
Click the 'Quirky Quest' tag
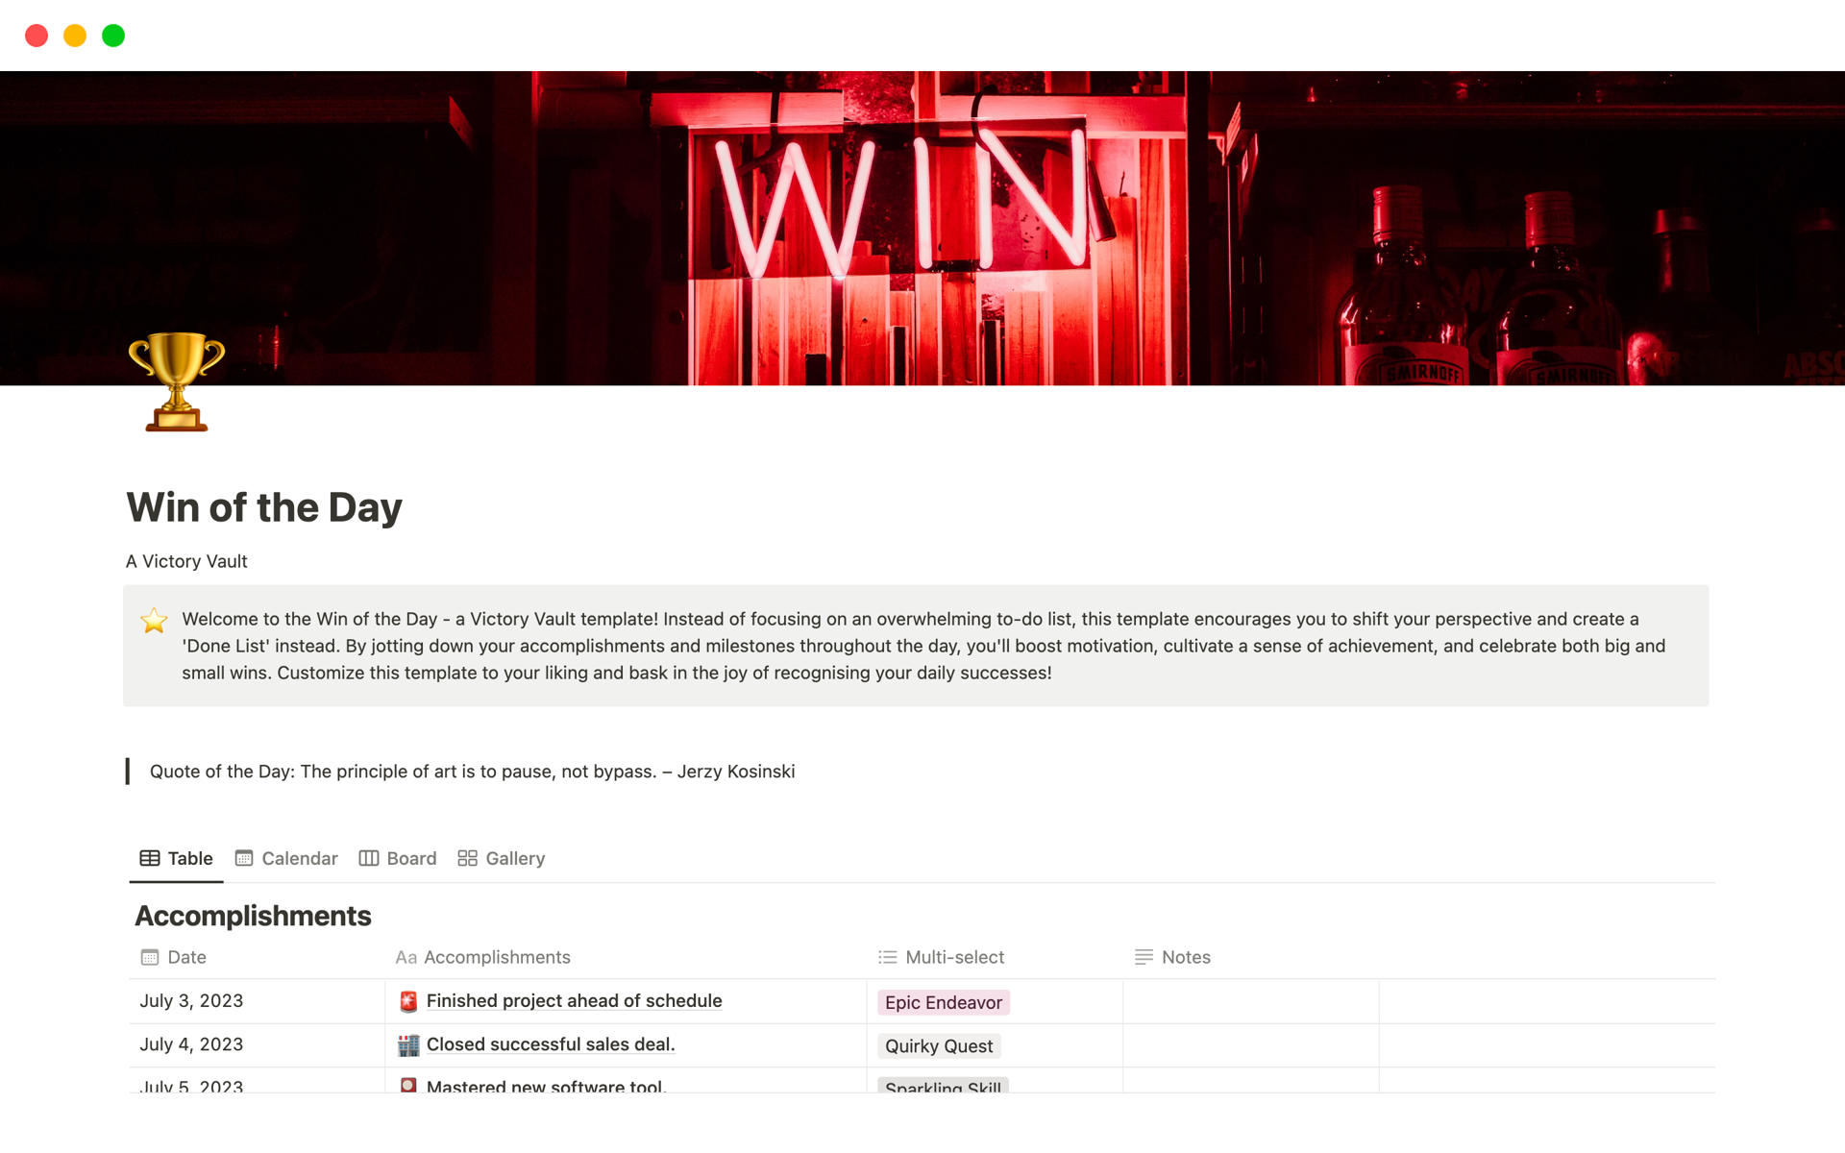938,1045
